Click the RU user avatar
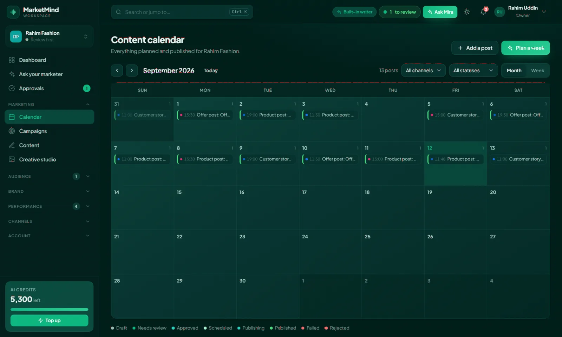 pyautogui.click(x=499, y=12)
